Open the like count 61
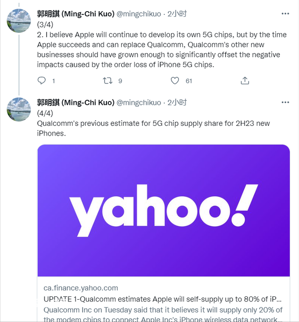Screen dimensions: 299x322 189,81
